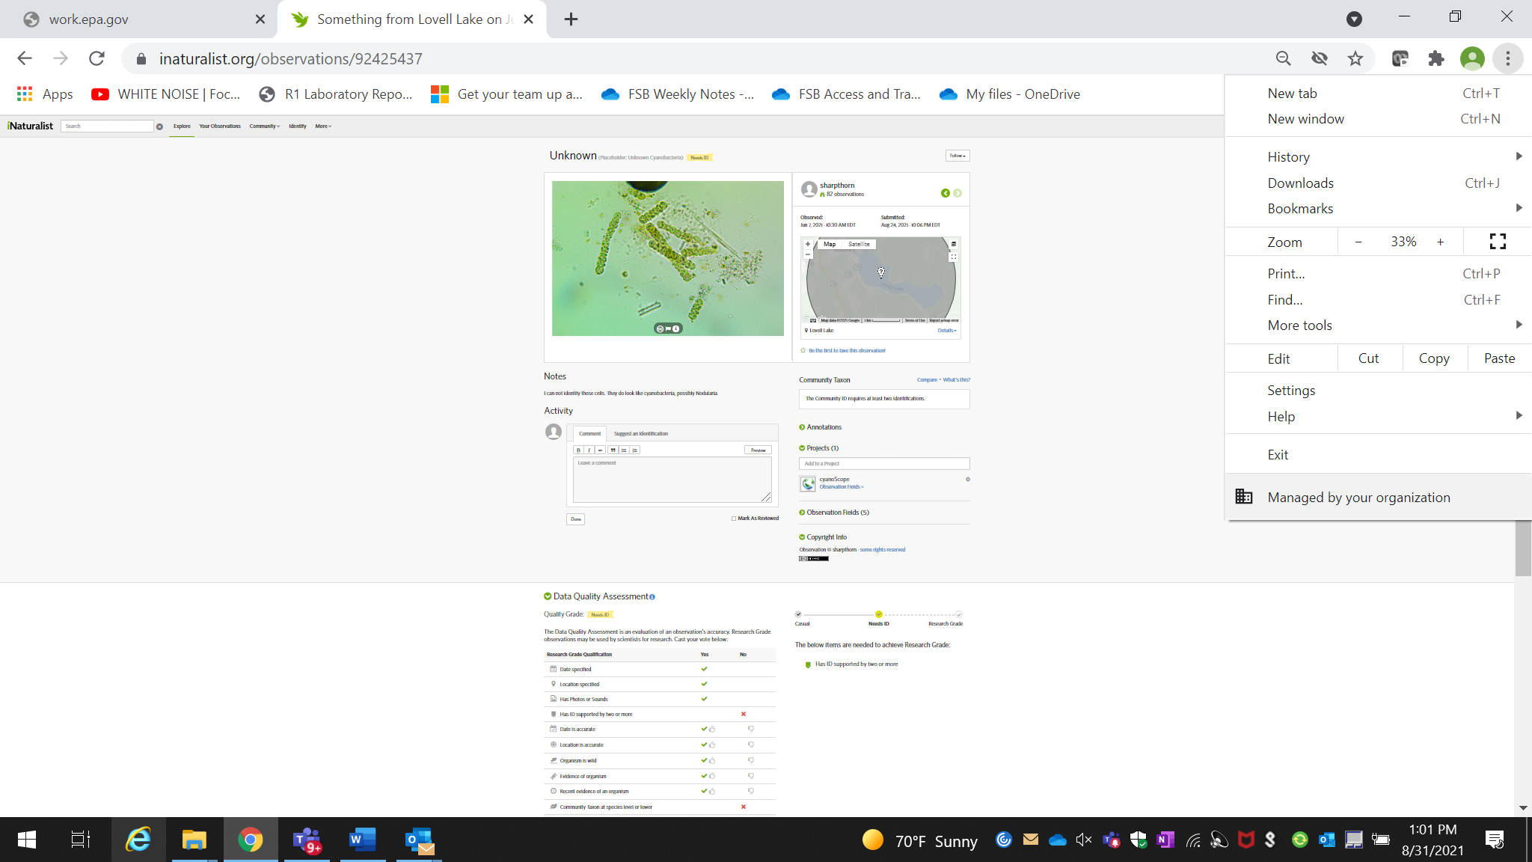Click in the Leave a comment box
1532x862 pixels.
tap(671, 479)
